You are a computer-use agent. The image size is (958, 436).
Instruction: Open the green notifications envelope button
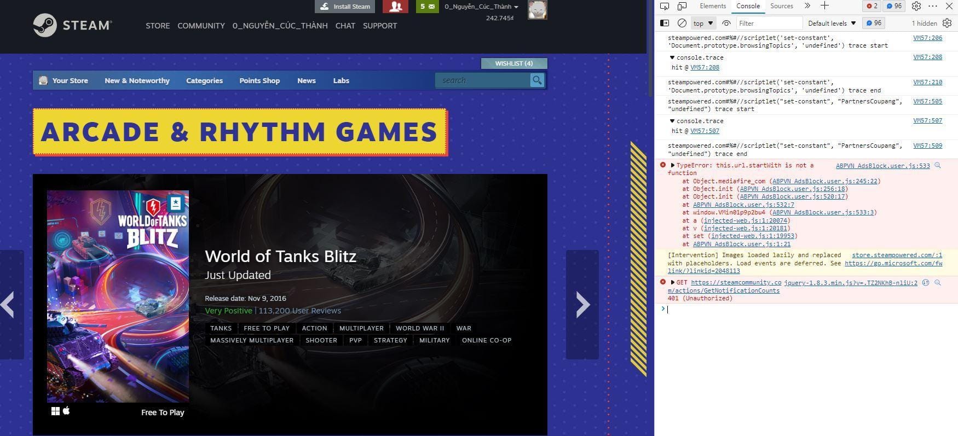(x=427, y=7)
